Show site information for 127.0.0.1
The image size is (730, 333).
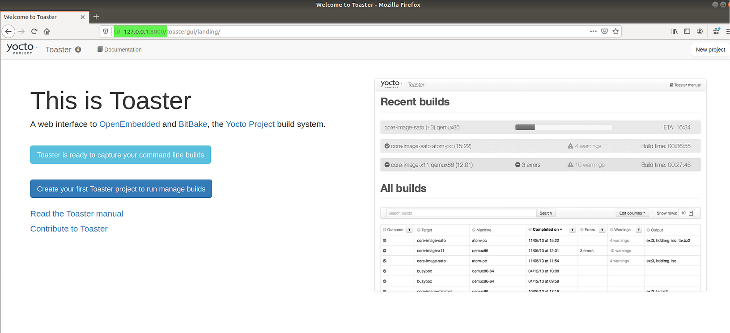click(118, 31)
